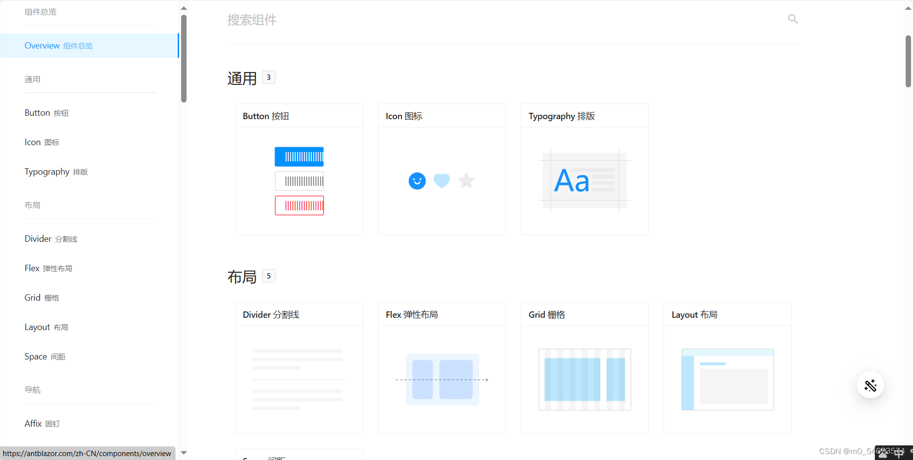This screenshot has width=913, height=460.
Task: Open Button 按钮 from the sidebar
Action: (x=47, y=112)
